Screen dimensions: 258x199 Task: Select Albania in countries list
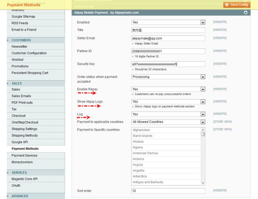point(166,142)
